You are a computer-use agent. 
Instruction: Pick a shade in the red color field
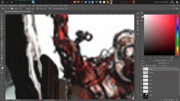tap(159, 35)
